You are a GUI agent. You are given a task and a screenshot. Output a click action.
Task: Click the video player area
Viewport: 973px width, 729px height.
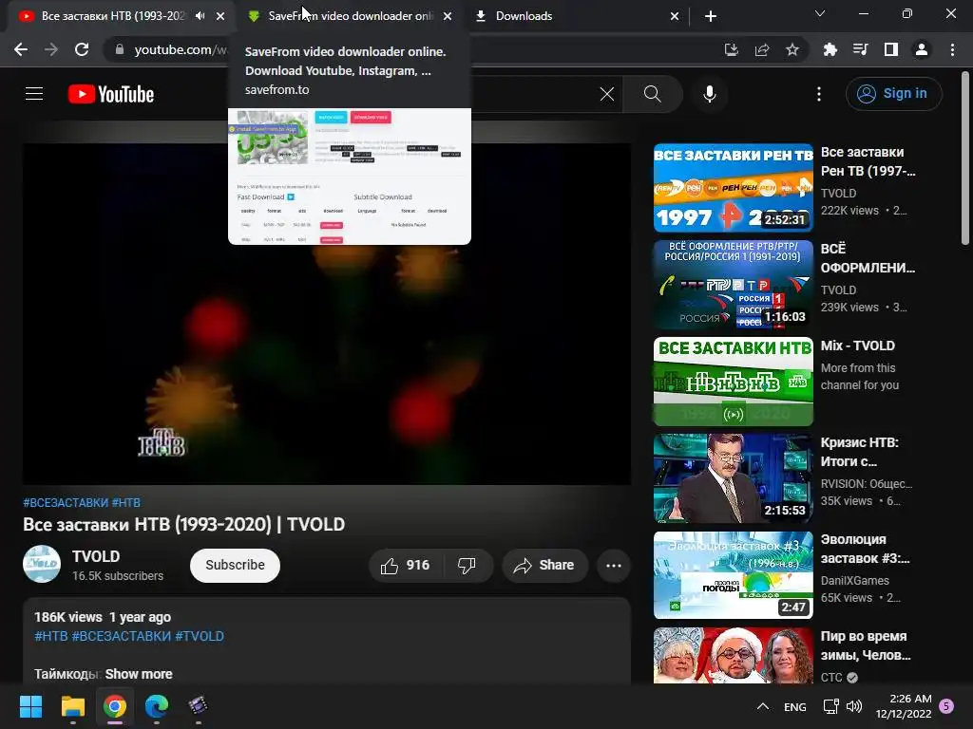coord(327,313)
